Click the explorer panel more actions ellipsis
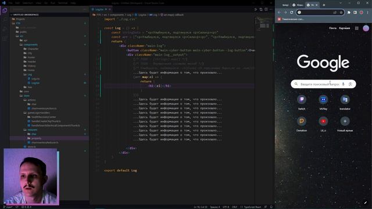The image size is (372, 209). click(85, 9)
